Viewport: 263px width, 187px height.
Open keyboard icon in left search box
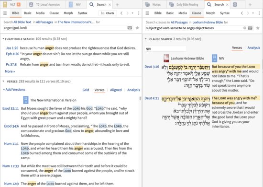[x=130, y=28]
